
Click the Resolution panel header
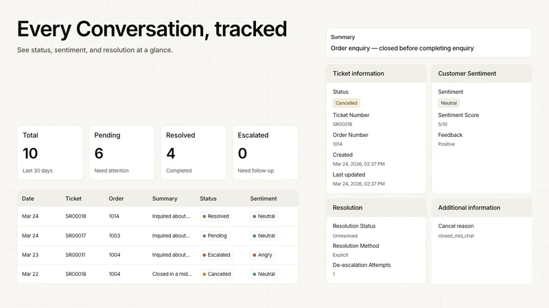pyautogui.click(x=376, y=208)
